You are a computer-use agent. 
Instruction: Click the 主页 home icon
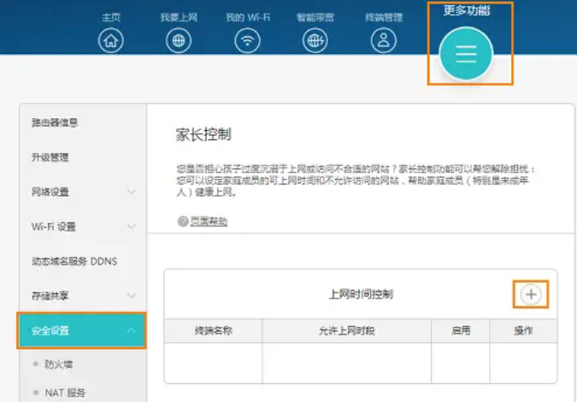[x=111, y=39]
